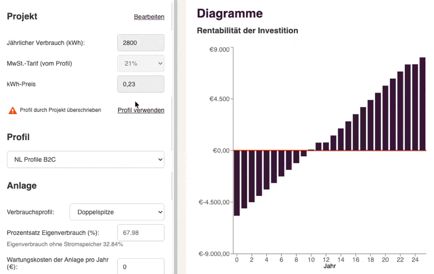The height and width of the screenshot is (274, 434).
Task: Click the Wartungskosten der Anlage input
Action: click(x=141, y=266)
